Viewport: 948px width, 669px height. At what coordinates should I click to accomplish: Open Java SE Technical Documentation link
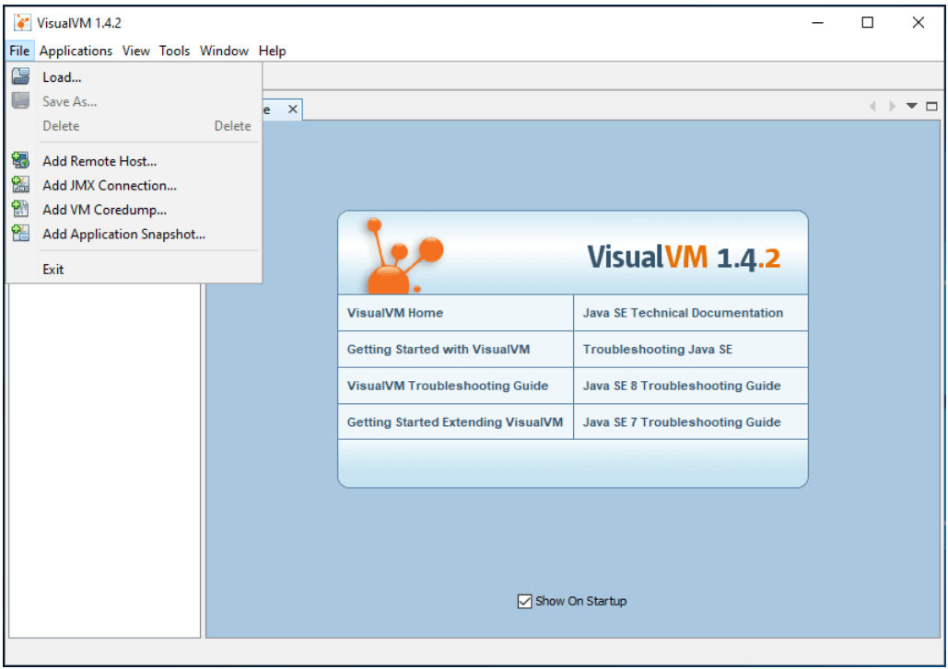tap(683, 313)
